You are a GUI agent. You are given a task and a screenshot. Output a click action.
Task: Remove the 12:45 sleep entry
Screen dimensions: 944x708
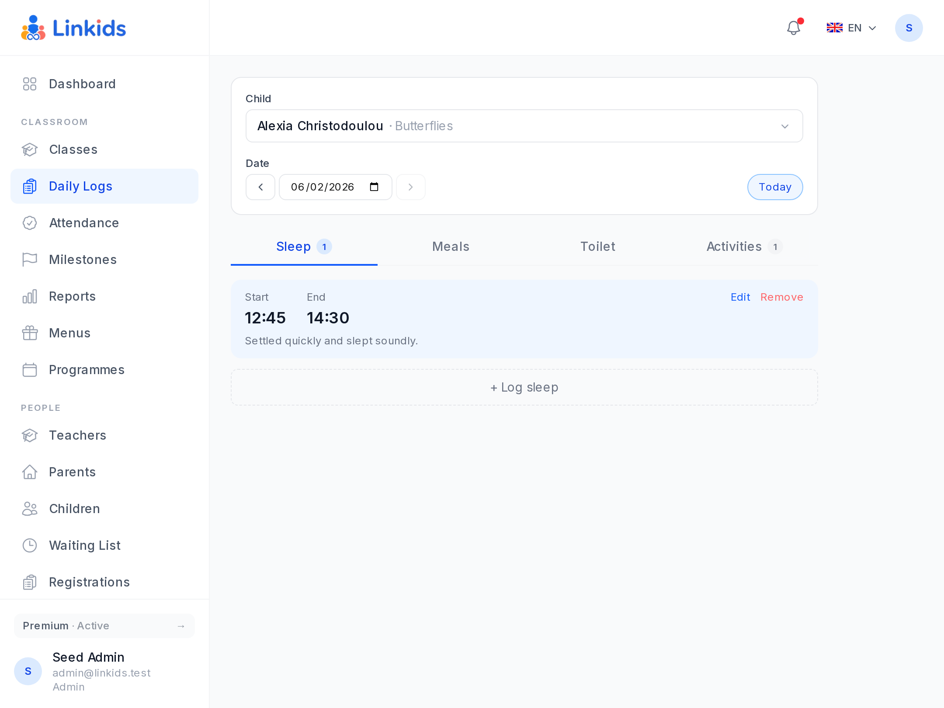[x=782, y=297]
